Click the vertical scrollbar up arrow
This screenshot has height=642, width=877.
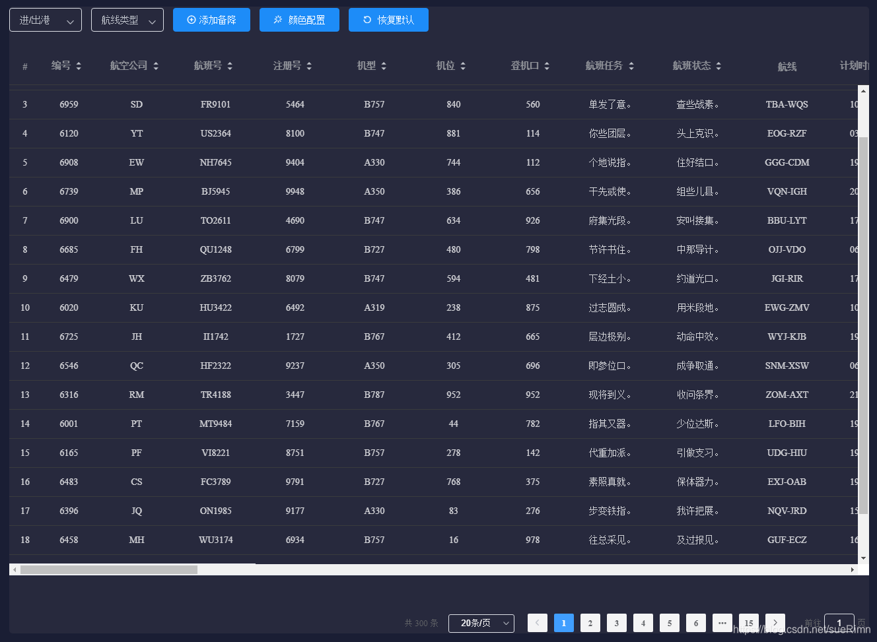point(864,90)
